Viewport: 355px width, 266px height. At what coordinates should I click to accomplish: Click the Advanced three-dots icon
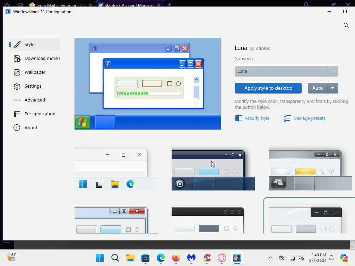[17, 100]
